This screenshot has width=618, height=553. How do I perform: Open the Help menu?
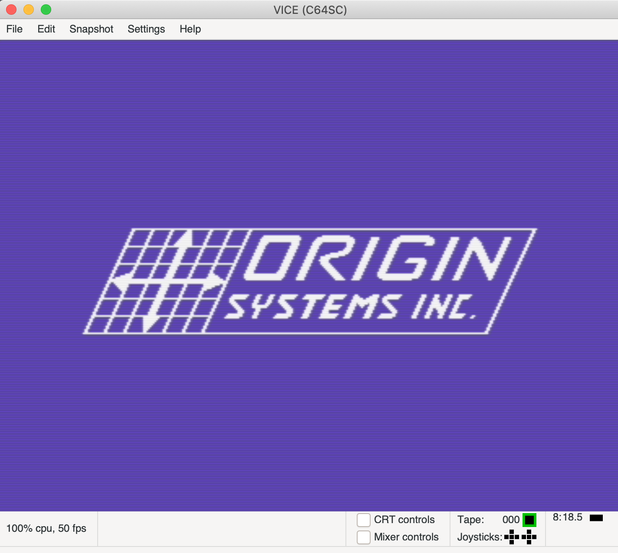(190, 29)
